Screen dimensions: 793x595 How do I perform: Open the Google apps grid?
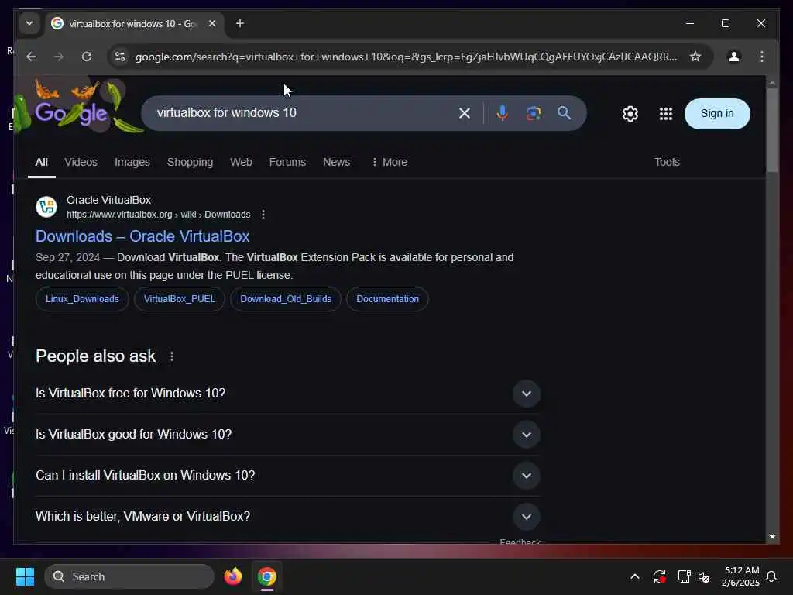pos(665,114)
